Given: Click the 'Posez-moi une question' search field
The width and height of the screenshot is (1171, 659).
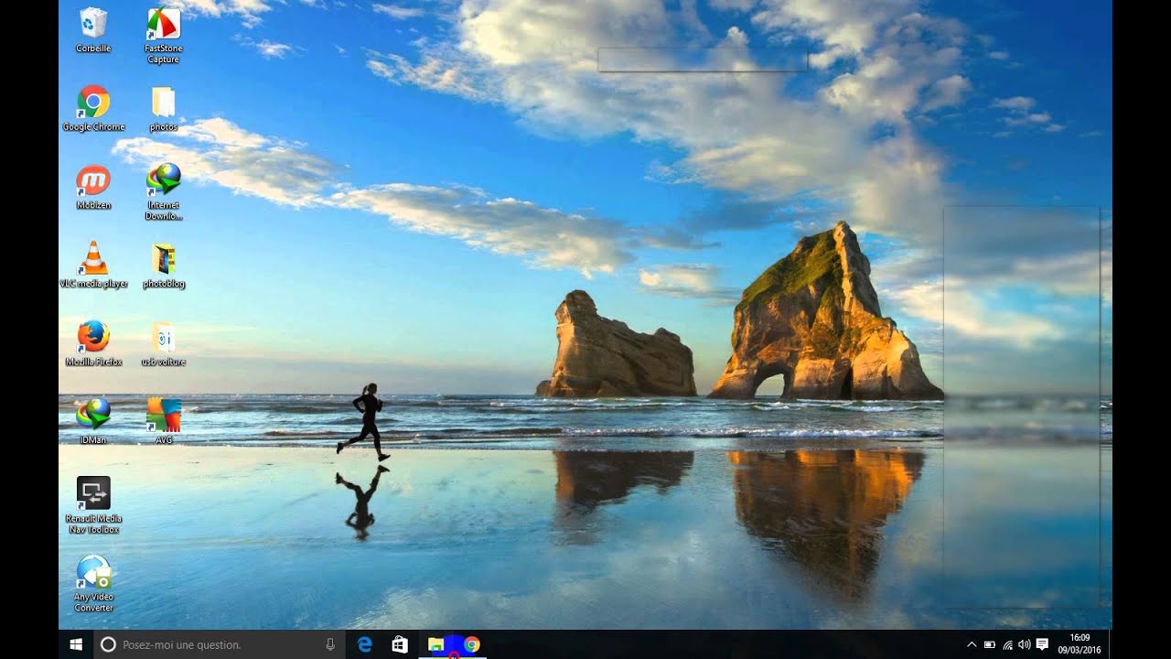Looking at the screenshot, I should pyautogui.click(x=220, y=644).
